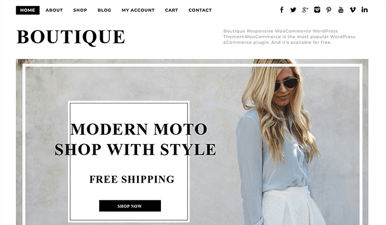Open the SHOP menu item
The height and width of the screenshot is (225, 386).
(80, 10)
